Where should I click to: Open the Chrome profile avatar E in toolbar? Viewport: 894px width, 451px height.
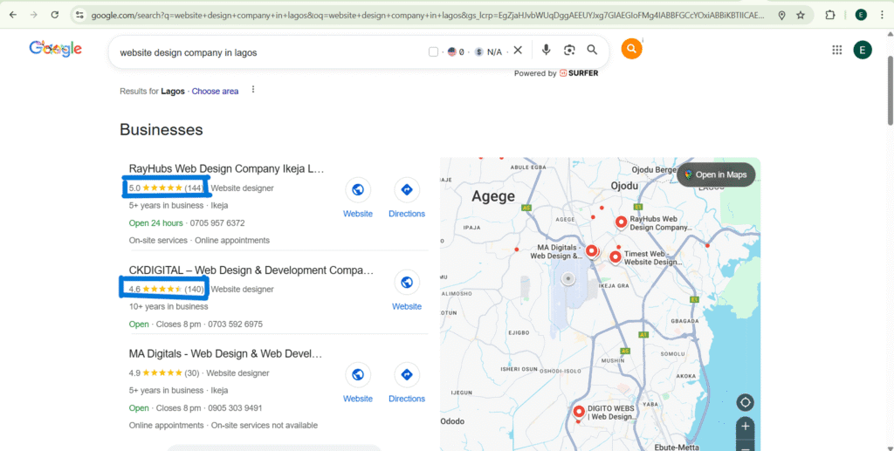861,16
